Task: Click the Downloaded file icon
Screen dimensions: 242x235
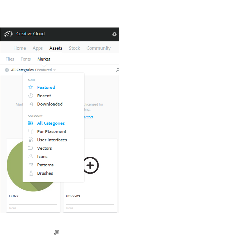Action: tap(31, 104)
